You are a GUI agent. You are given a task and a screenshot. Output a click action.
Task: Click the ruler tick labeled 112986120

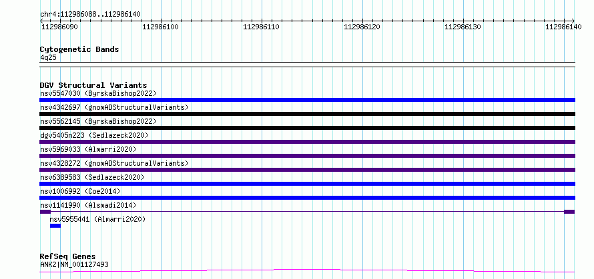(x=362, y=27)
